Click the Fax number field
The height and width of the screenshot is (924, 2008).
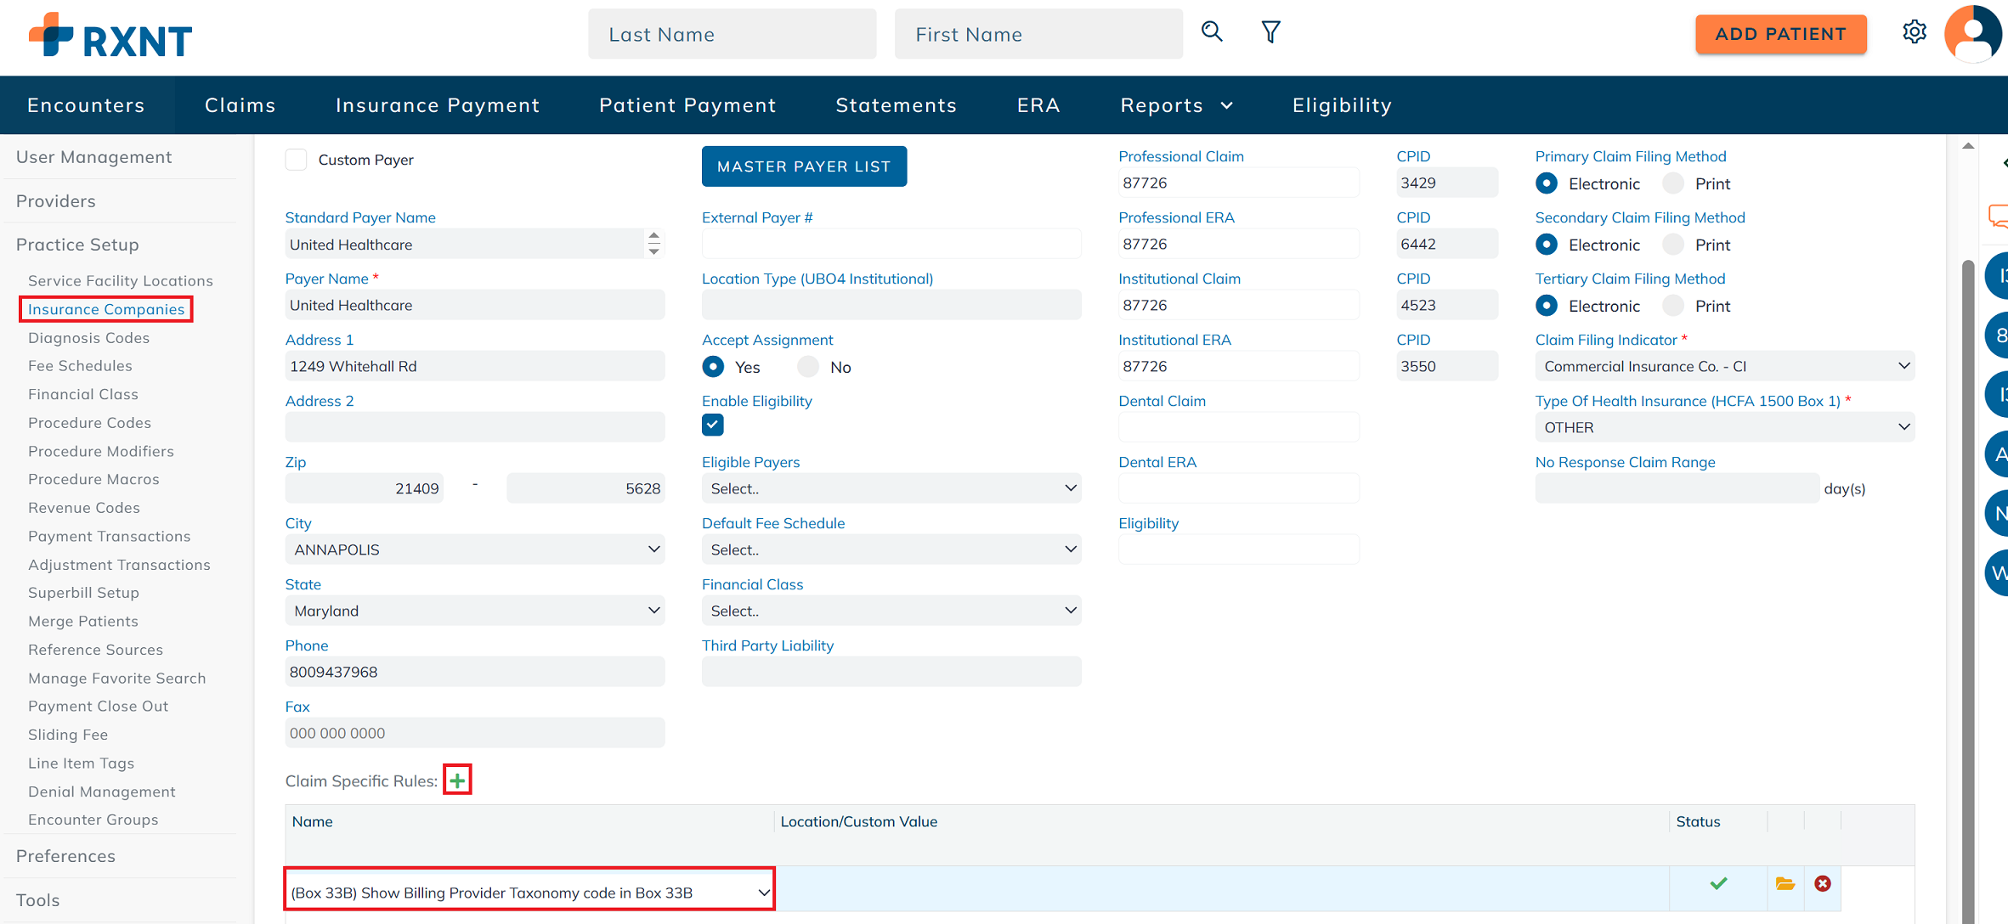(x=475, y=733)
